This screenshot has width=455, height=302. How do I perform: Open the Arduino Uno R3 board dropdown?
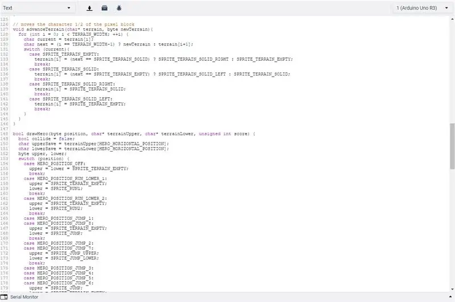click(422, 8)
